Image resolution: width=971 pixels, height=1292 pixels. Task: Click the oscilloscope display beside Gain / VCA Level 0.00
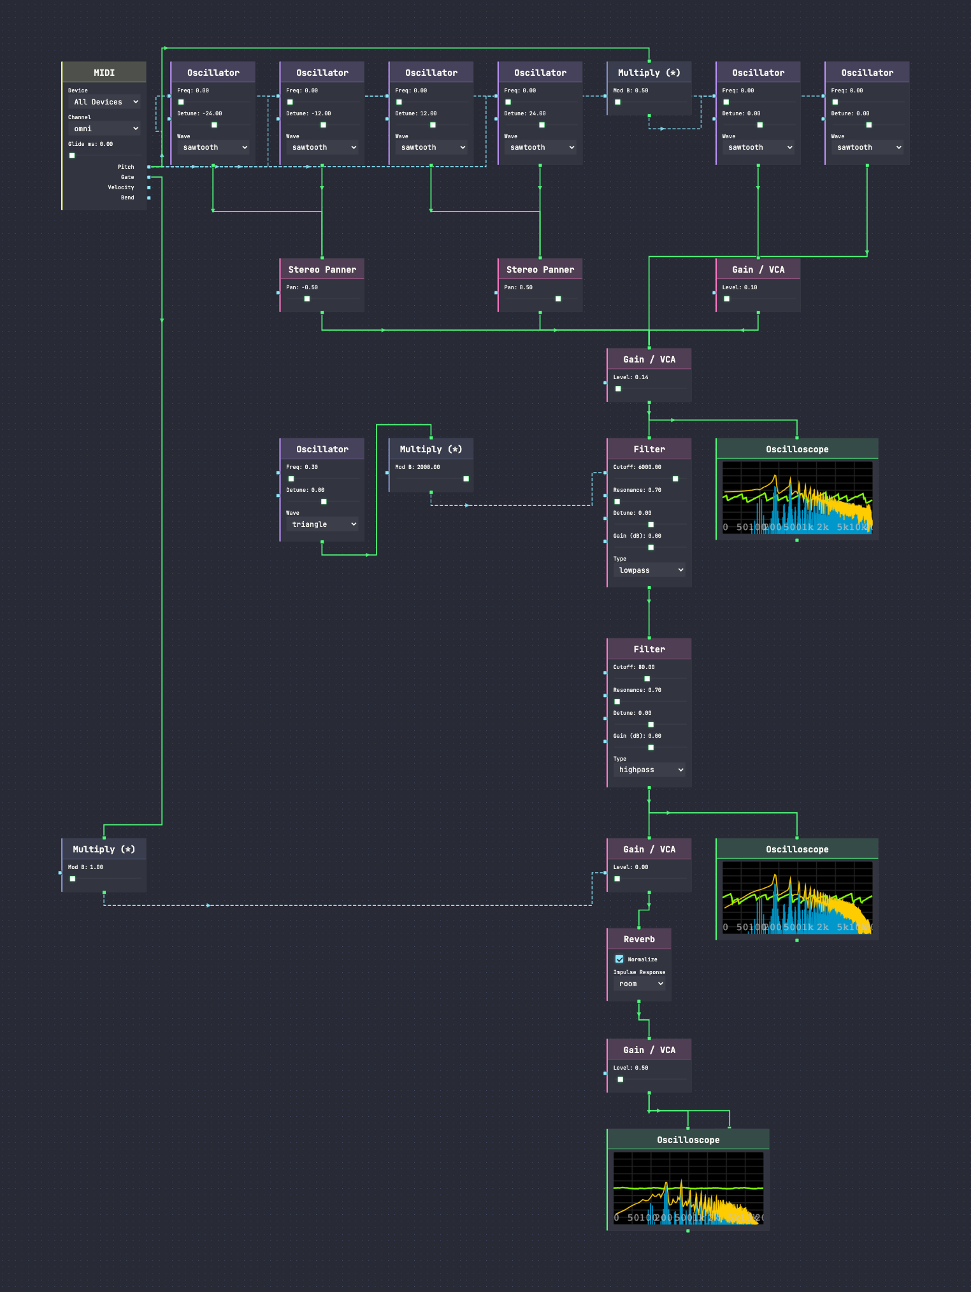(x=797, y=898)
